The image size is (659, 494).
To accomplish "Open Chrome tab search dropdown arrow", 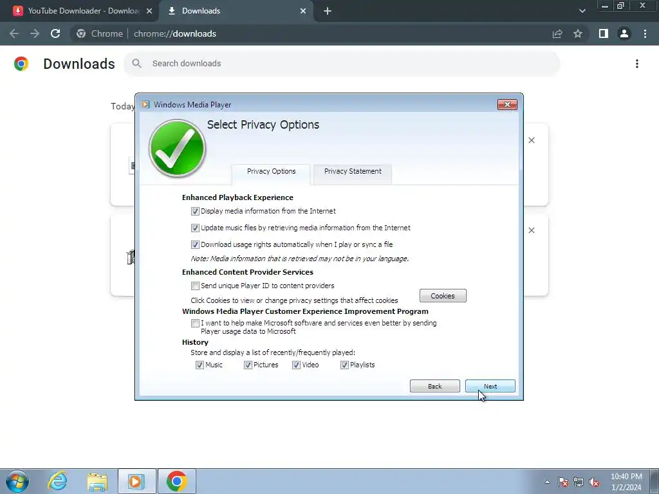I will tap(582, 11).
